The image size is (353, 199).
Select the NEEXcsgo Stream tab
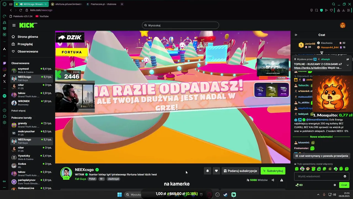pos(32,4)
